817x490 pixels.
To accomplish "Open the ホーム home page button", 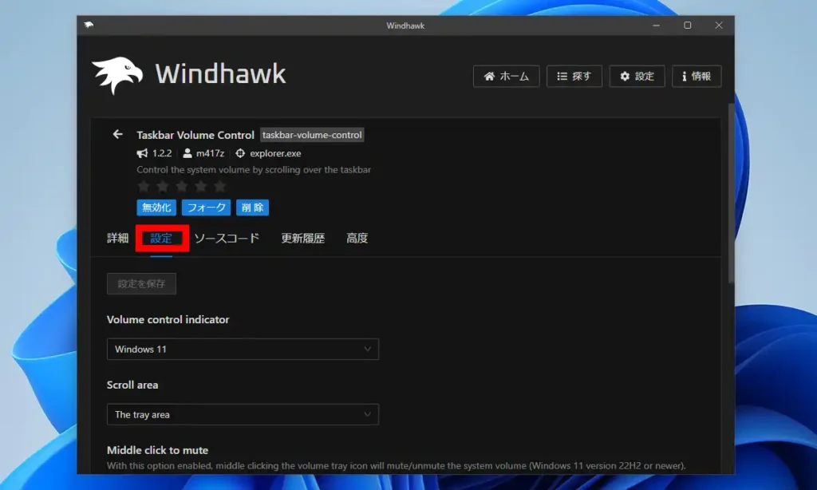I will (x=506, y=76).
